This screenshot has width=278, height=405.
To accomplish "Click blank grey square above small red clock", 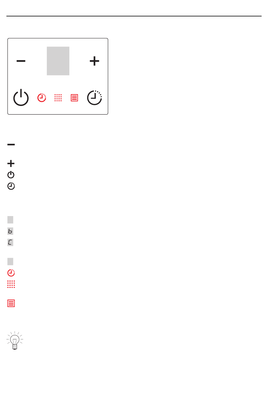I will (10, 262).
